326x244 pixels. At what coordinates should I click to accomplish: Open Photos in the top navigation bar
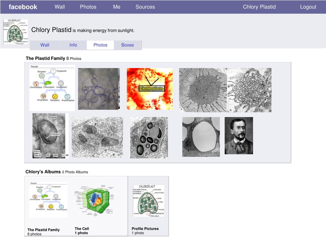click(x=88, y=7)
